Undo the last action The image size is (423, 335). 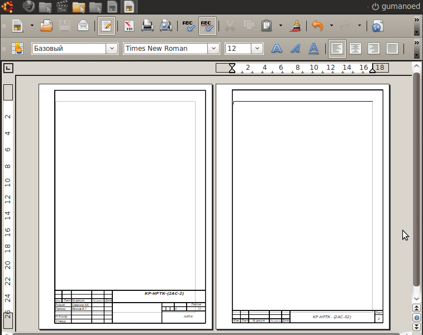pos(317,26)
